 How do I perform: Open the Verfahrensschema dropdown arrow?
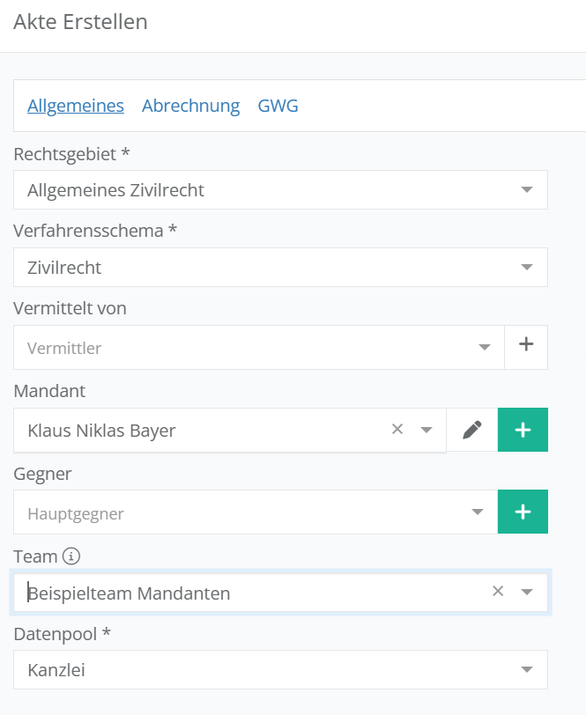527,268
